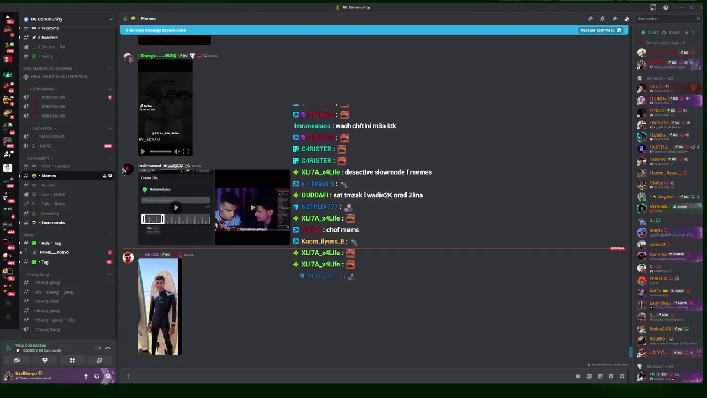The image size is (707, 398).
Task: Open the Commands channel
Action: [x=67, y=223]
